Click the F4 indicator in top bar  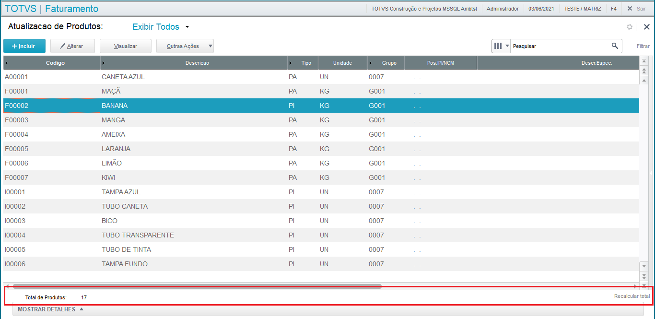(x=614, y=9)
